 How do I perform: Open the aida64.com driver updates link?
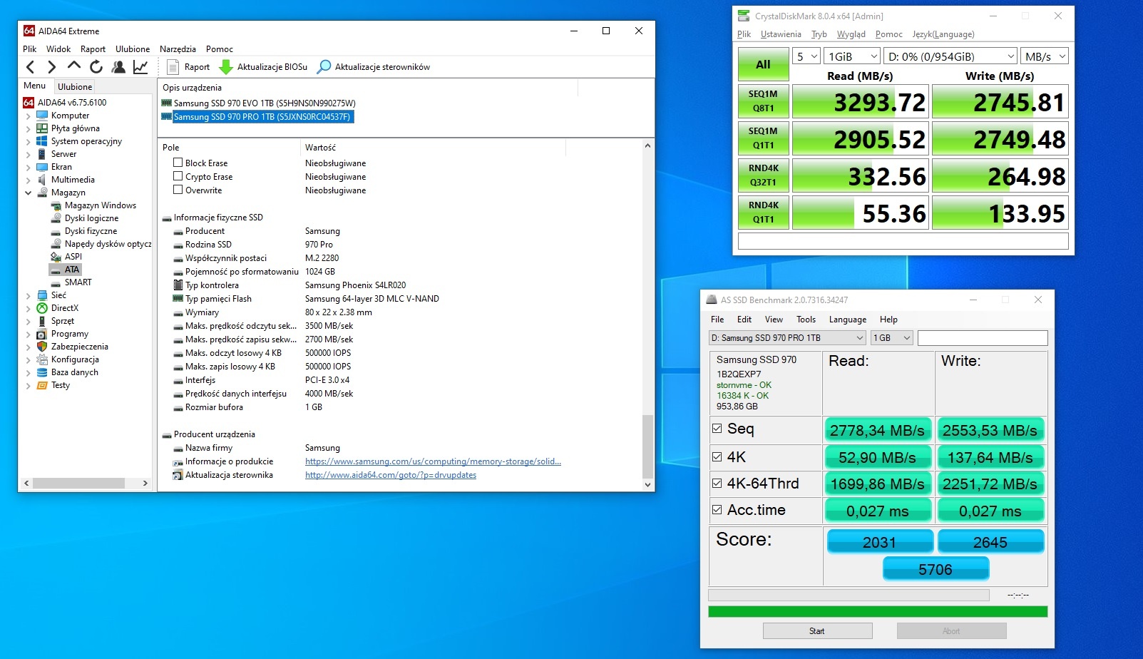click(391, 475)
